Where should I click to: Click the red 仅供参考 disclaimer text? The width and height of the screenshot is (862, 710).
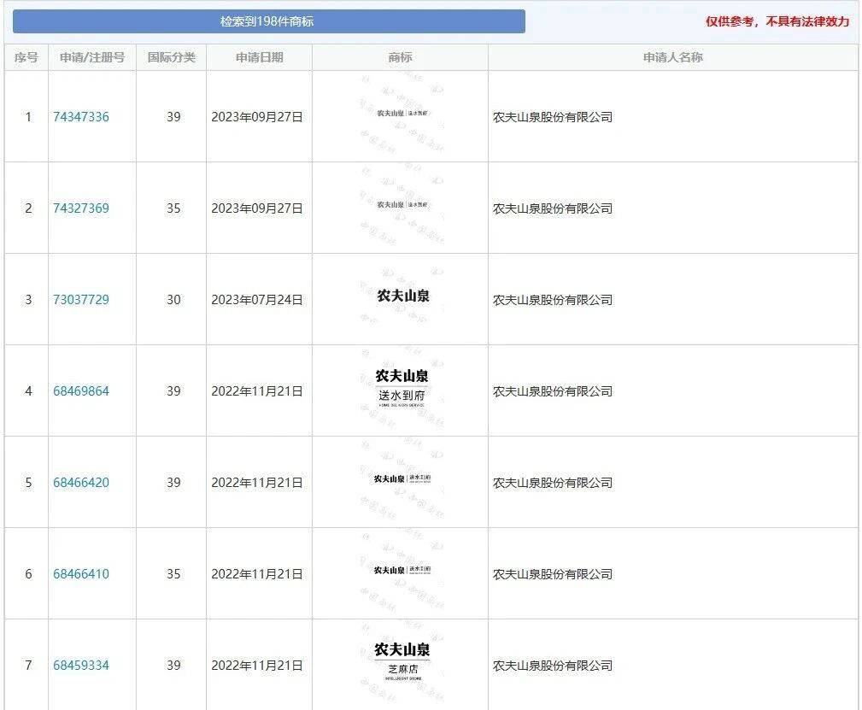(777, 21)
